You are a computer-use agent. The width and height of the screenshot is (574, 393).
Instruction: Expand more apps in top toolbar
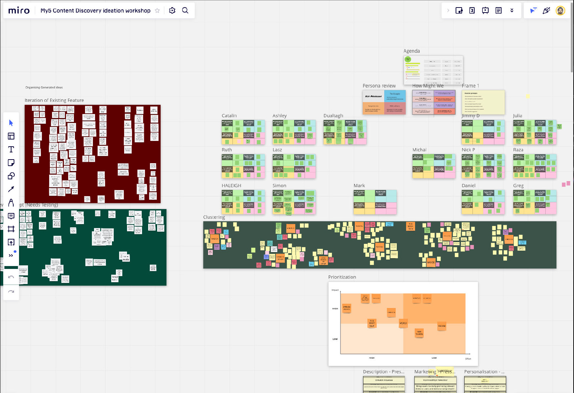click(x=512, y=11)
